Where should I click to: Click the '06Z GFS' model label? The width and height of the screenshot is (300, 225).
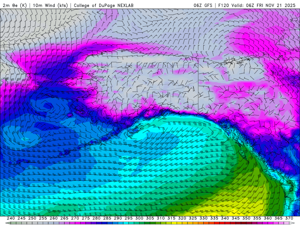pos(203,5)
